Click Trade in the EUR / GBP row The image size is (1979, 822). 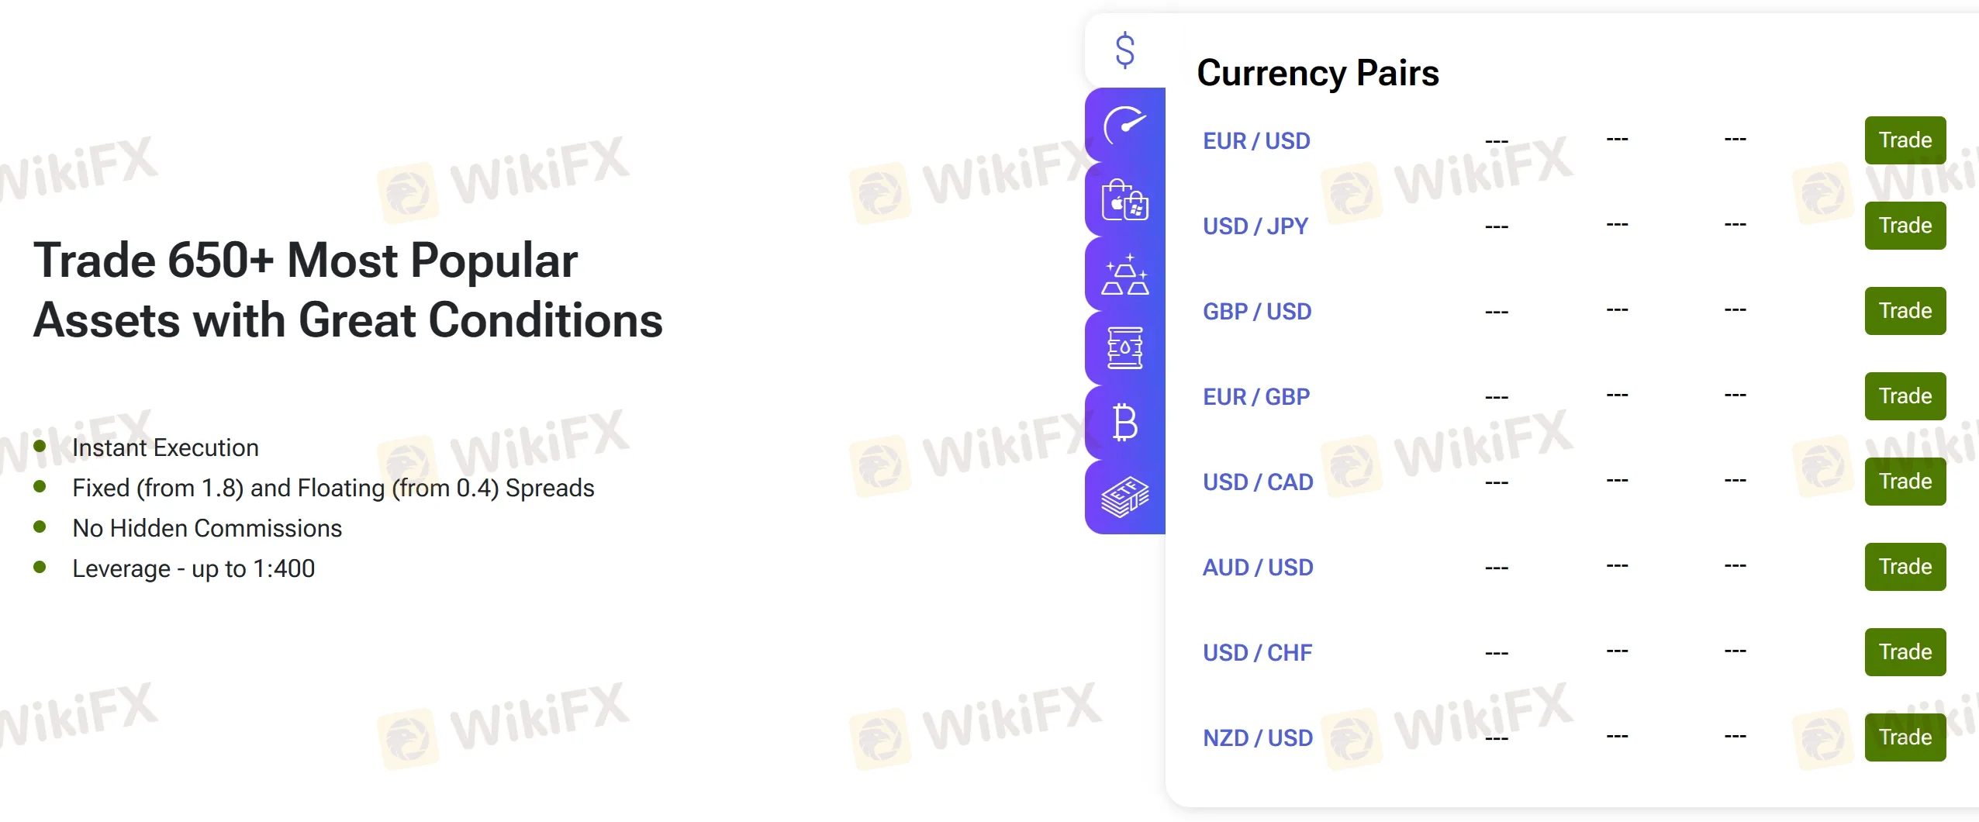pos(1905,396)
